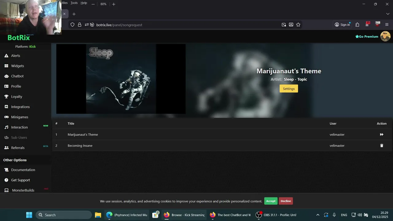Image resolution: width=393 pixels, height=221 pixels.
Task: Click the zoom out minus button
Action: [93, 4]
